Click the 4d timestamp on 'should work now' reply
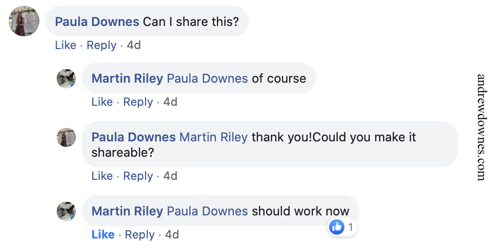This screenshot has height=251, width=490. click(x=172, y=235)
